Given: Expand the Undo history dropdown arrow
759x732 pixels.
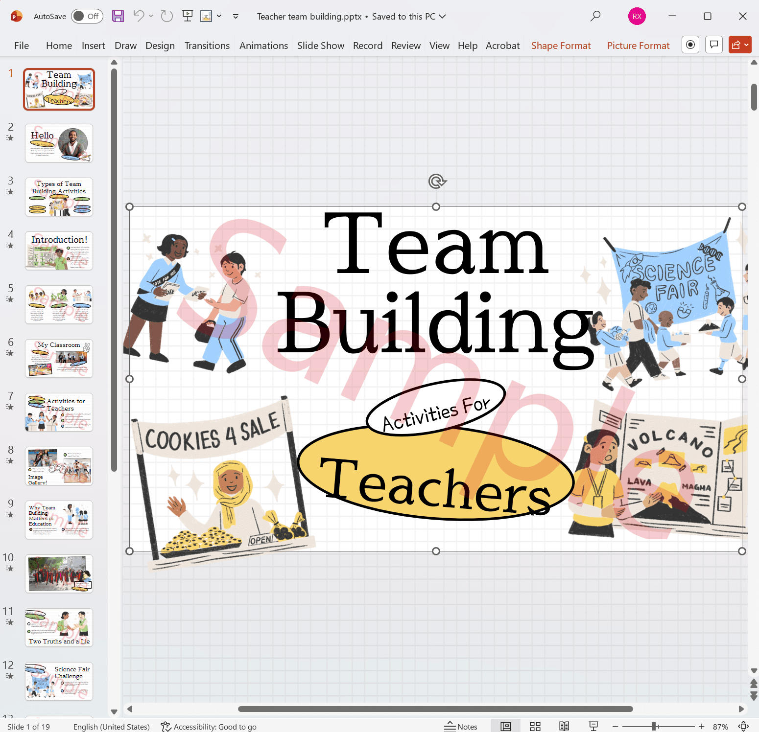Looking at the screenshot, I should pos(151,16).
